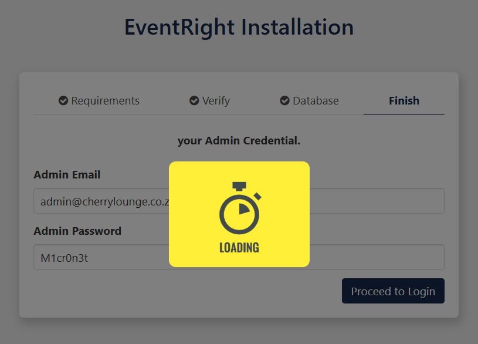Click the M1cr0n3t password text
This screenshot has width=478, height=344.
point(65,258)
